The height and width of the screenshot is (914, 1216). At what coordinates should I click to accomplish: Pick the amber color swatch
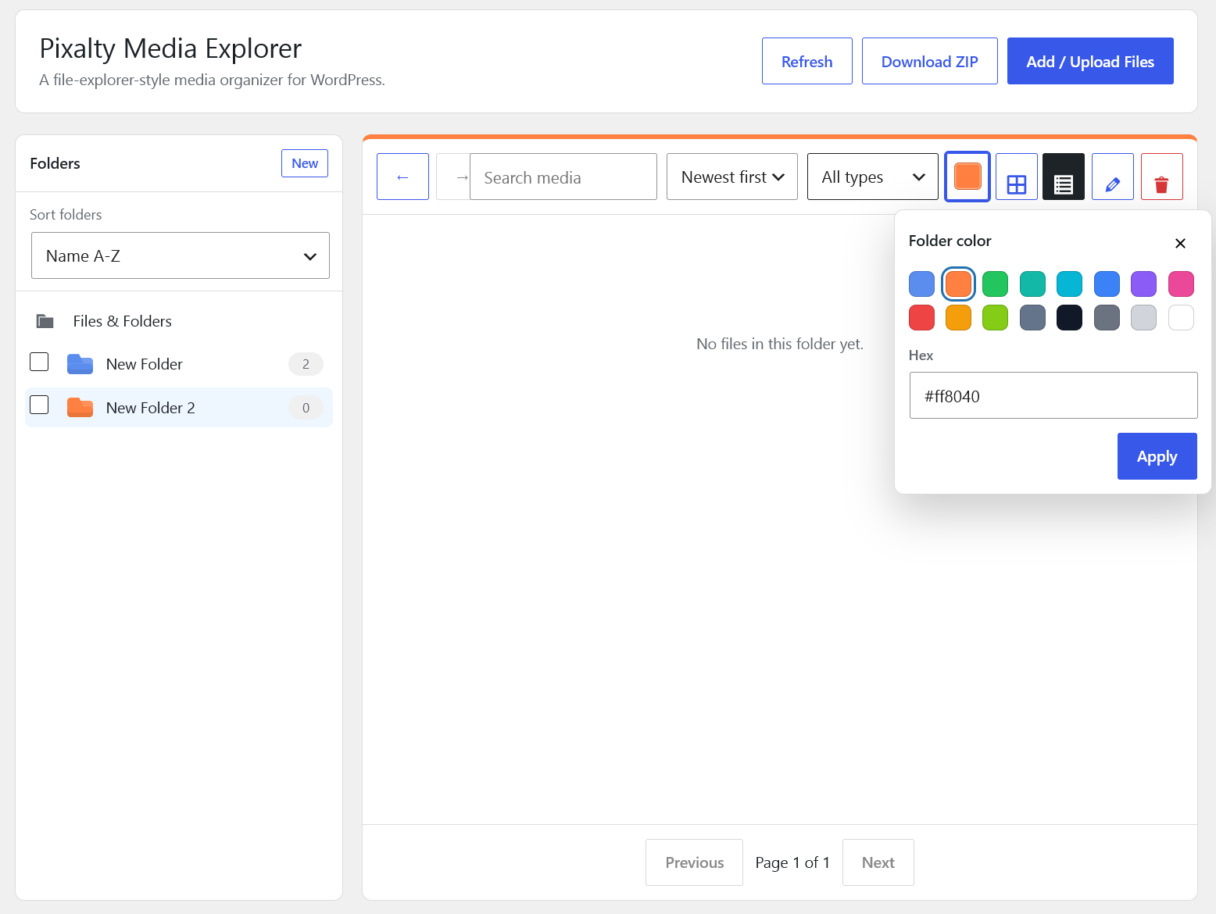click(x=958, y=317)
